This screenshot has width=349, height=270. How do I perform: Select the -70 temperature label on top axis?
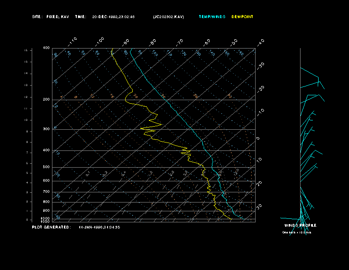180,42
